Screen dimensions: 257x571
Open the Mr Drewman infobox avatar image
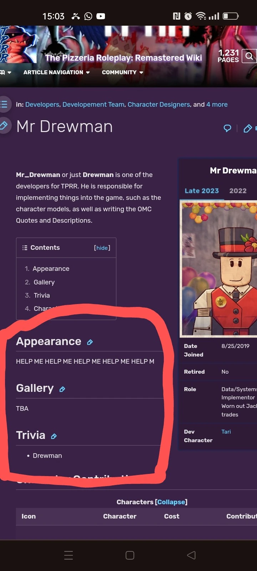coord(218,269)
